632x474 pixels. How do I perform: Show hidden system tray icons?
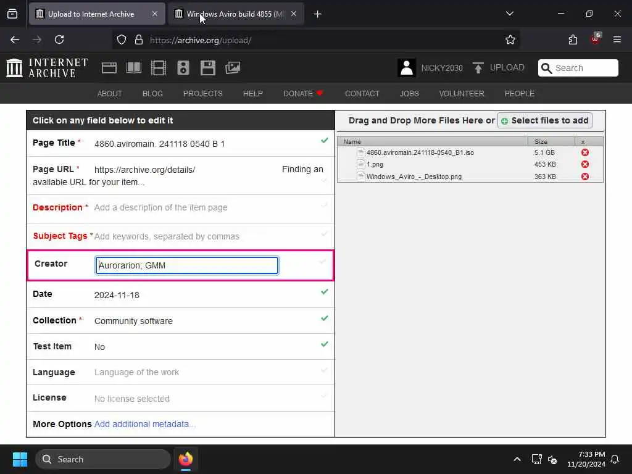[x=517, y=459]
